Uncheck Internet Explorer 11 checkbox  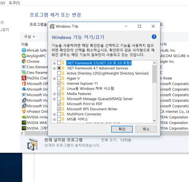click(x=59, y=83)
